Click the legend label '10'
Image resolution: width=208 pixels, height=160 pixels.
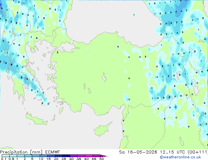41,159
